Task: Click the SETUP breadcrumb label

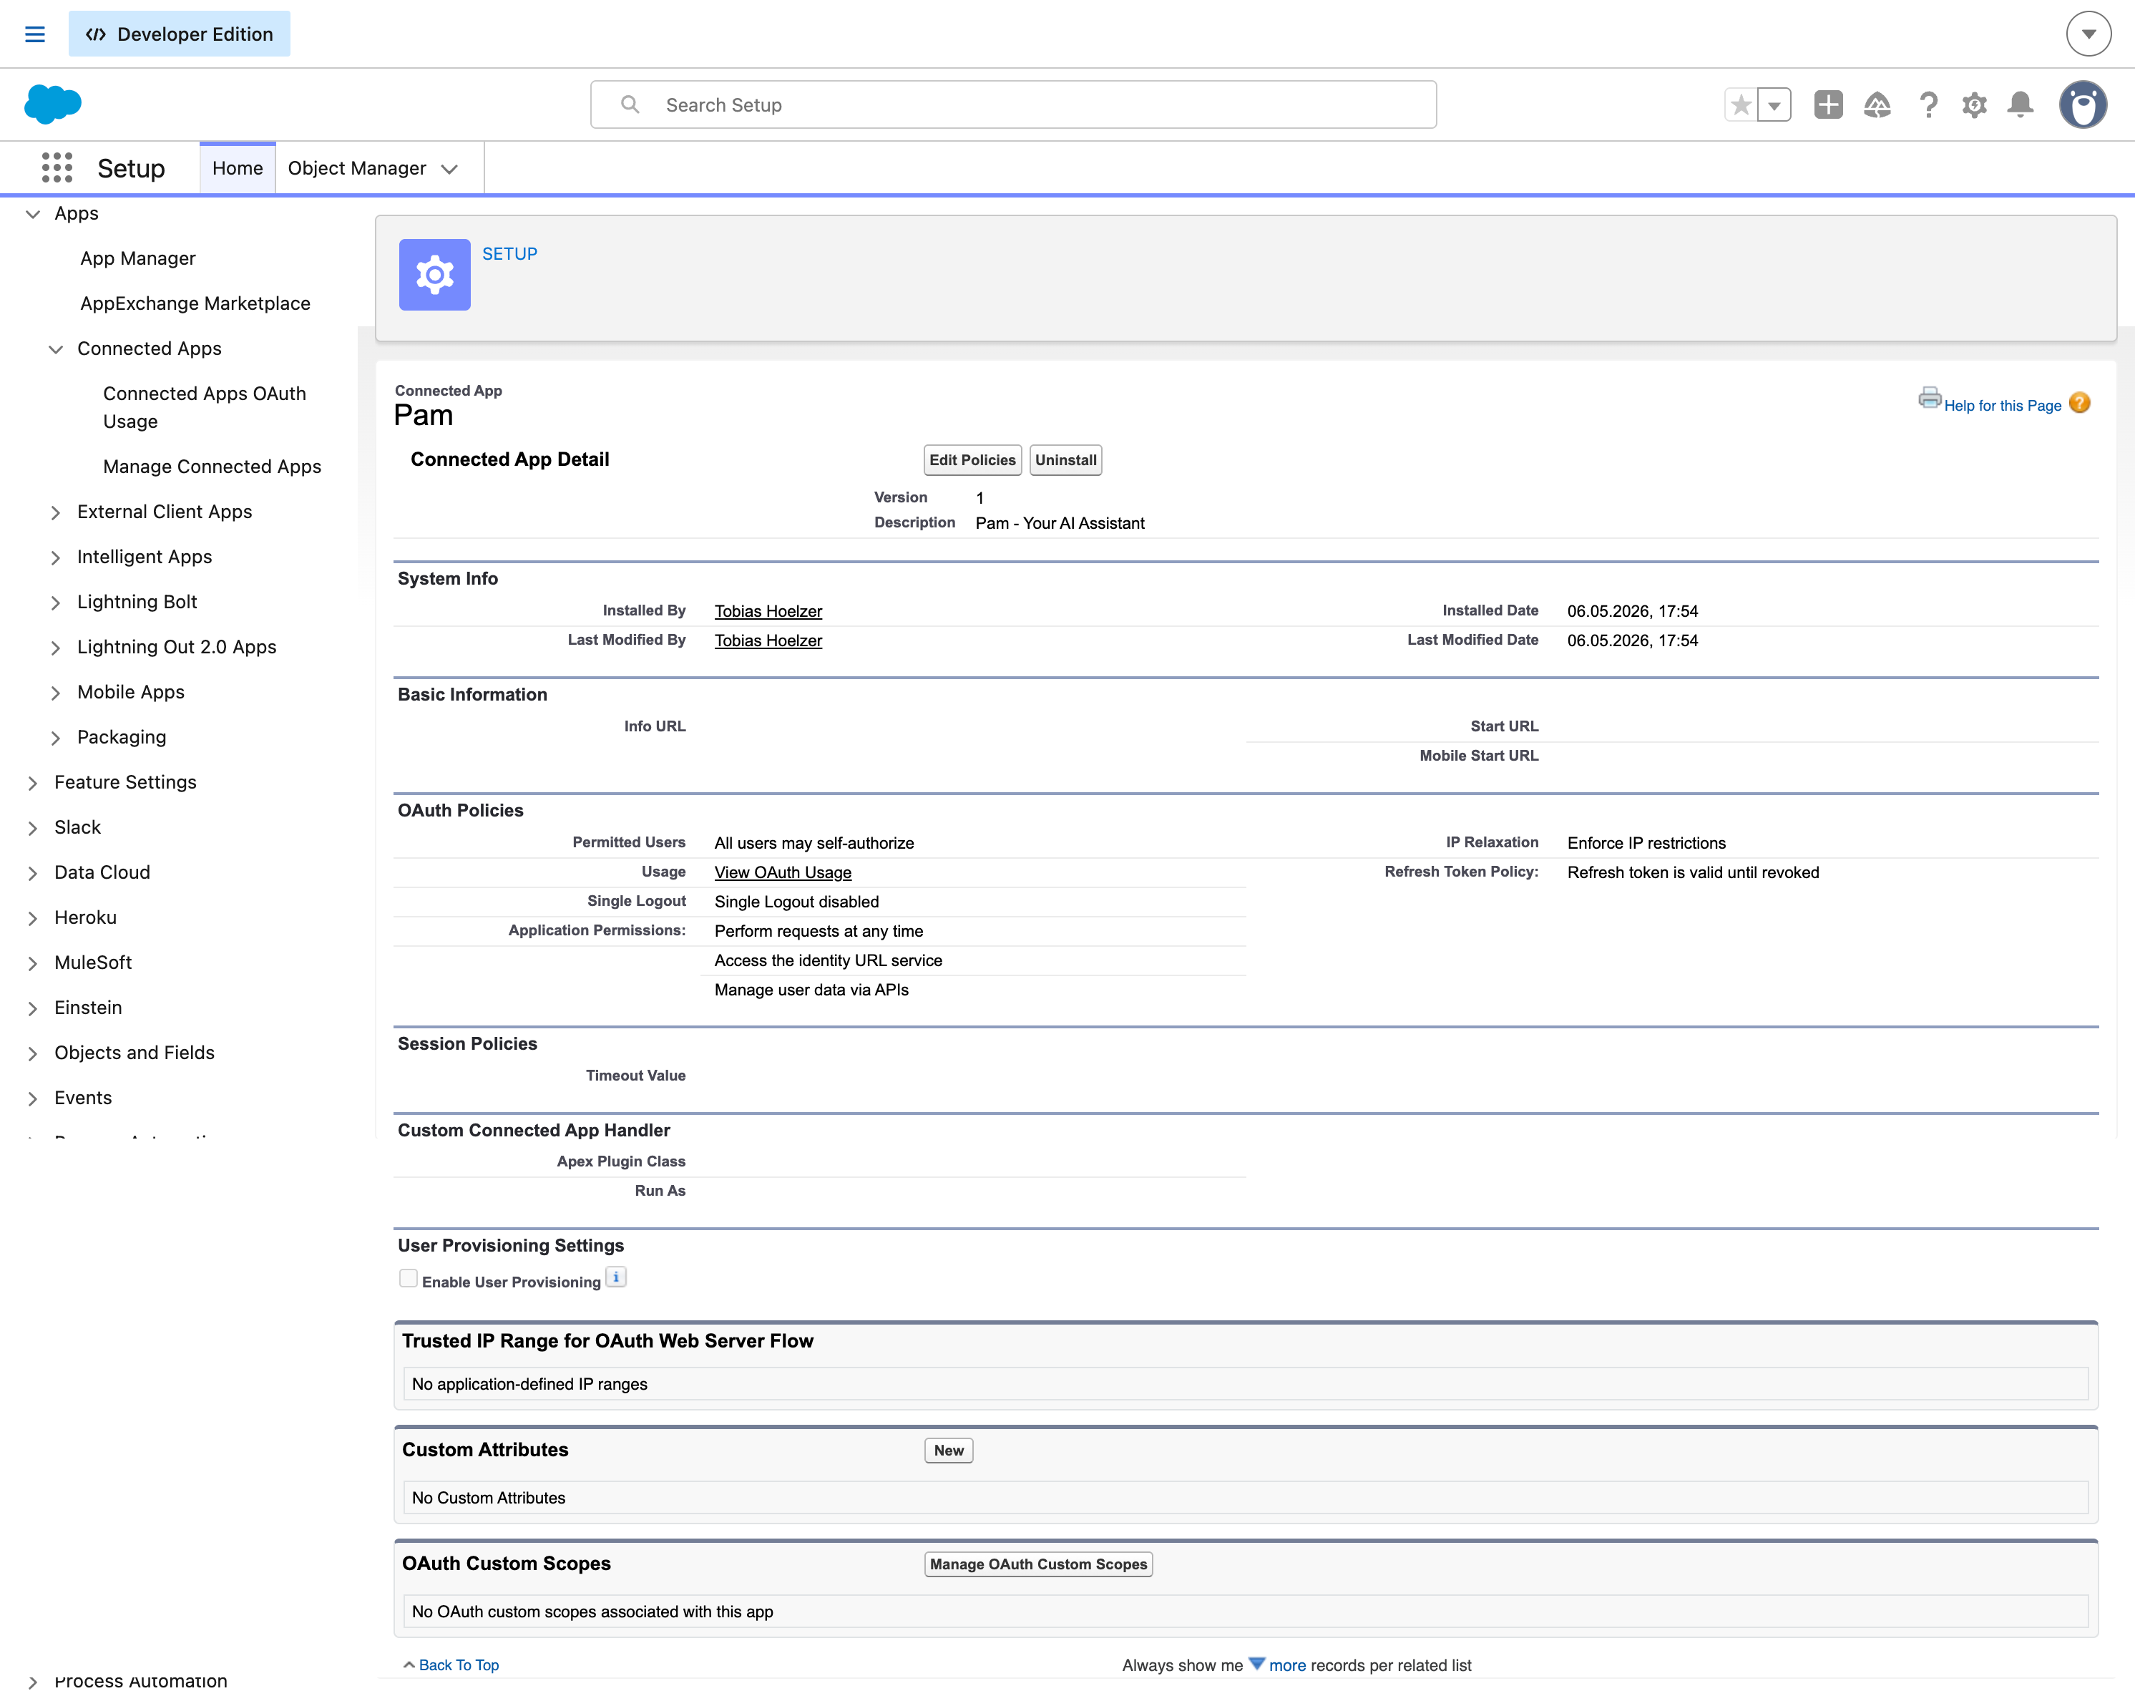Action: pyautogui.click(x=510, y=253)
